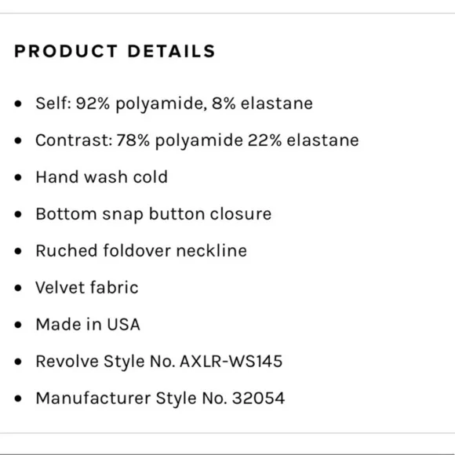
Task: Click the AXLR-WS145 style code
Action: point(231,362)
